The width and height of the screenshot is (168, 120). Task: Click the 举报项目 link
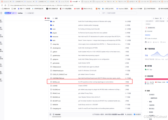pyautogui.click(x=148, y=35)
